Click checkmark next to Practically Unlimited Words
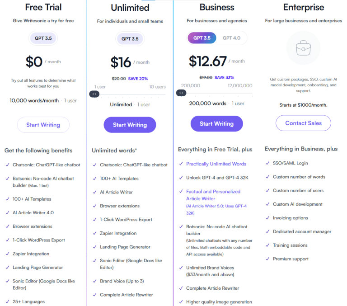Viewport: 347px width, 306px height. [181, 164]
